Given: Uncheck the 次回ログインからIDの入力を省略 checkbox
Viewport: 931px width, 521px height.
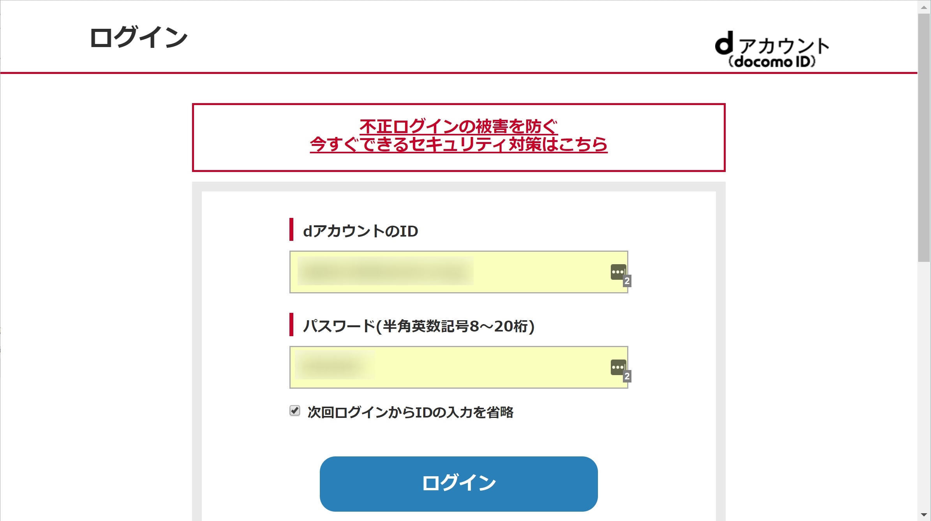Looking at the screenshot, I should point(295,411).
